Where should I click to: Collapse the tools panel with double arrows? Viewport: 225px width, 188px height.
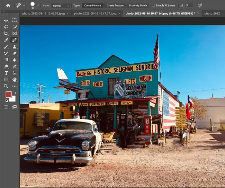[3, 11]
